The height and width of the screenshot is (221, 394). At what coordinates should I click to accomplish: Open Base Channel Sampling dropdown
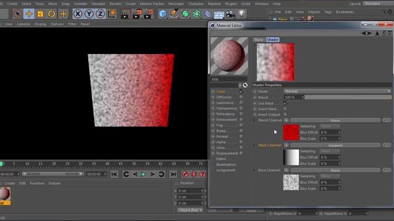coord(330,176)
